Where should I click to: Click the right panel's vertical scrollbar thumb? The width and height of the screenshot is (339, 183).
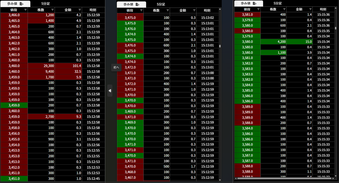point(336,28)
